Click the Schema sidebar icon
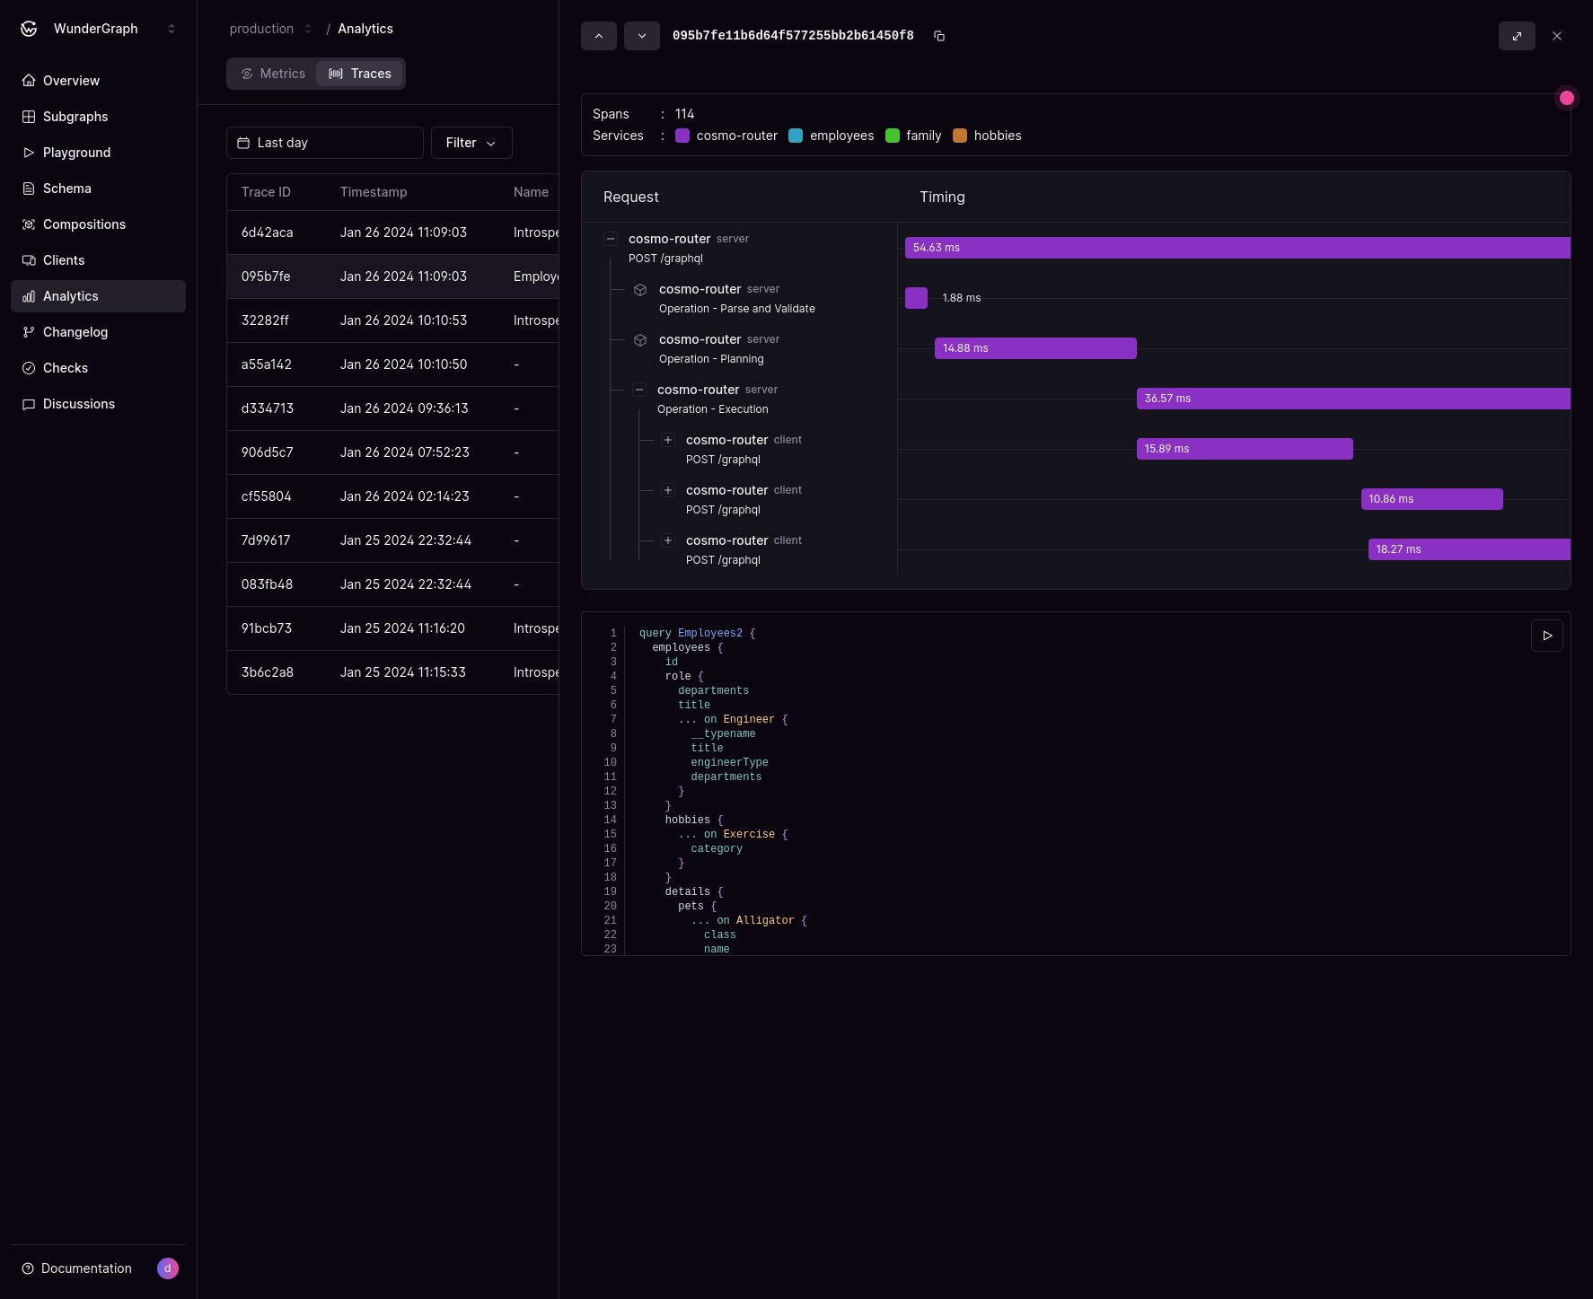Viewport: 1593px width, 1299px height. 29,189
